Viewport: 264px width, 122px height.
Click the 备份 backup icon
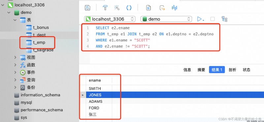[x=23, y=87]
